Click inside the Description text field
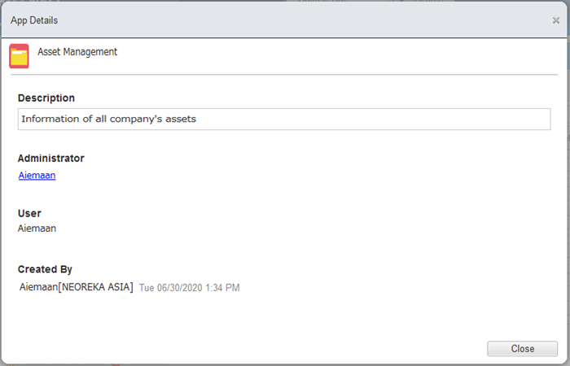The width and height of the screenshot is (570, 366). click(284, 119)
